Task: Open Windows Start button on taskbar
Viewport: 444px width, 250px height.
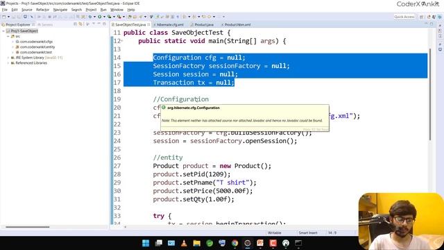Action: tap(146, 243)
